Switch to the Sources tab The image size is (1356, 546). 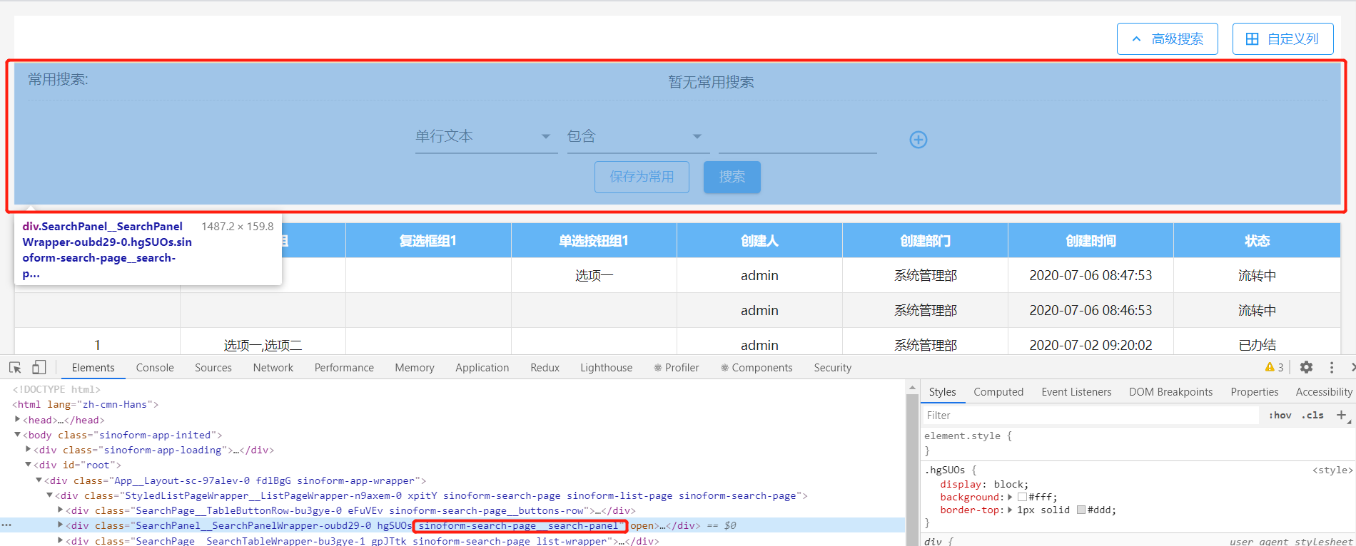213,368
